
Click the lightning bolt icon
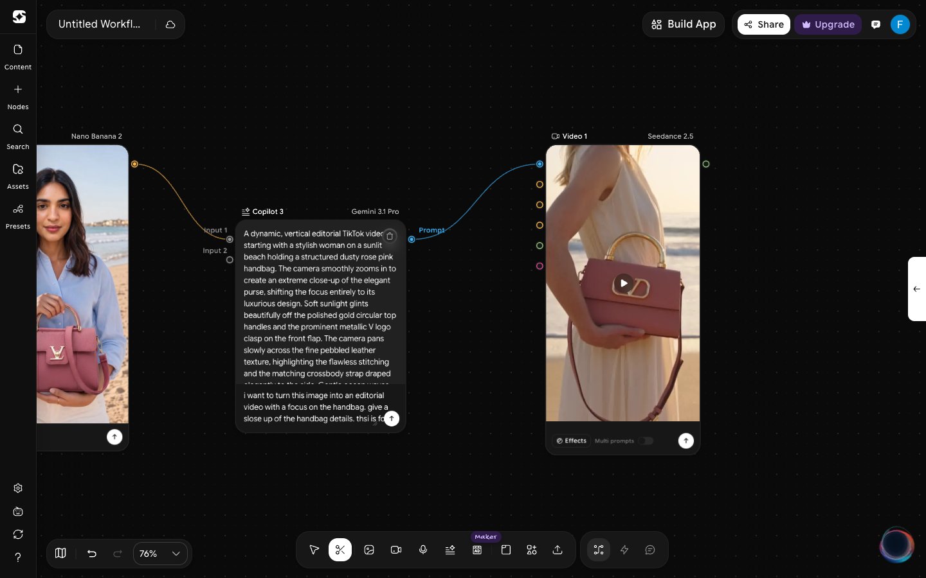tap(624, 550)
